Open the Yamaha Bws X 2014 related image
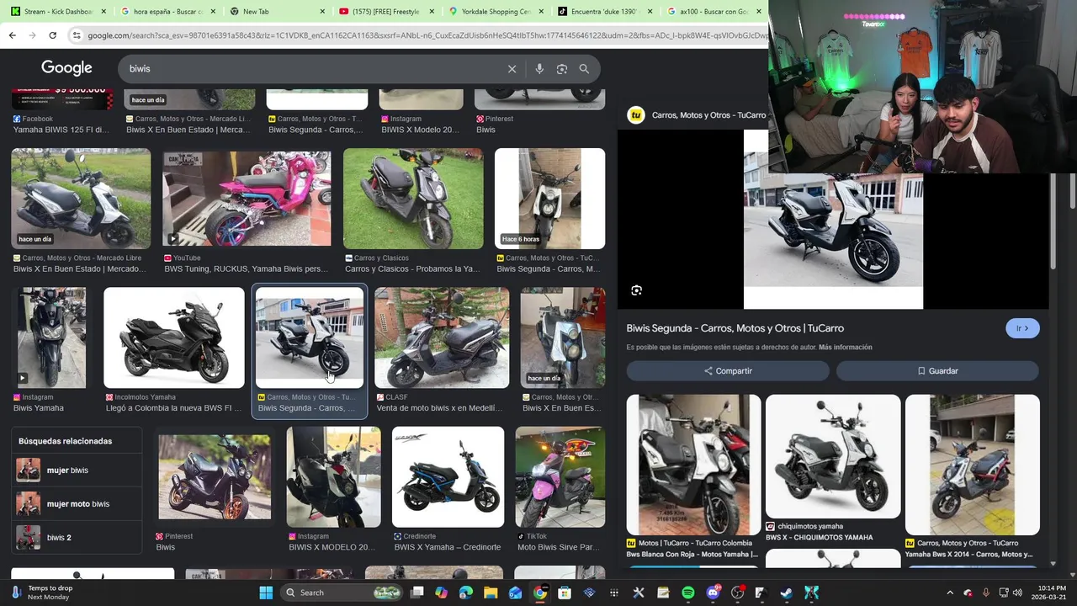 pyautogui.click(x=973, y=465)
